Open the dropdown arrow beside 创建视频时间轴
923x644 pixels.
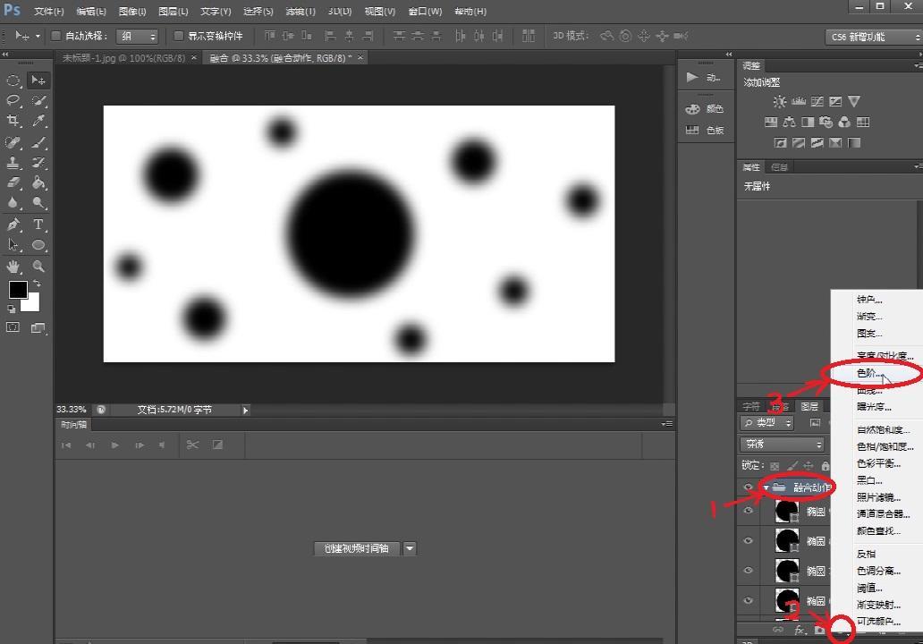pyautogui.click(x=410, y=548)
